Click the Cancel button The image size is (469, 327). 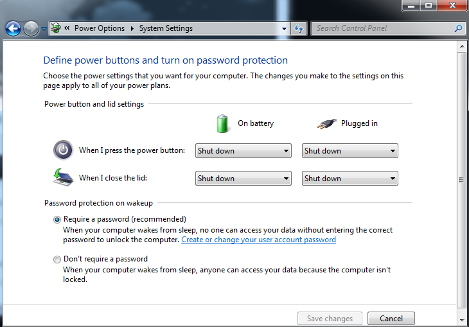[391, 318]
